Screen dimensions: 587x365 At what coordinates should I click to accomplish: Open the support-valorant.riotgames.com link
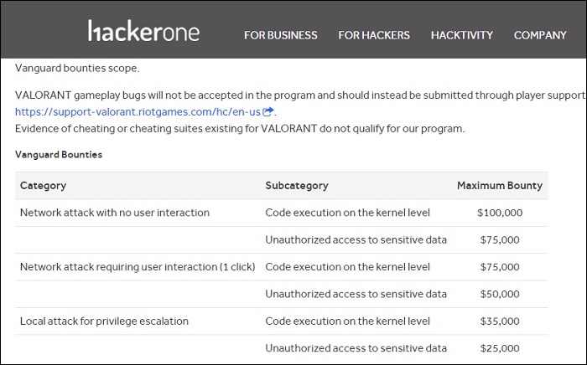coord(138,112)
